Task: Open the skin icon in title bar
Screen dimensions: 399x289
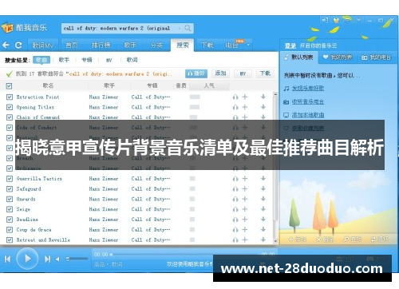Action: pyautogui.click(x=336, y=20)
